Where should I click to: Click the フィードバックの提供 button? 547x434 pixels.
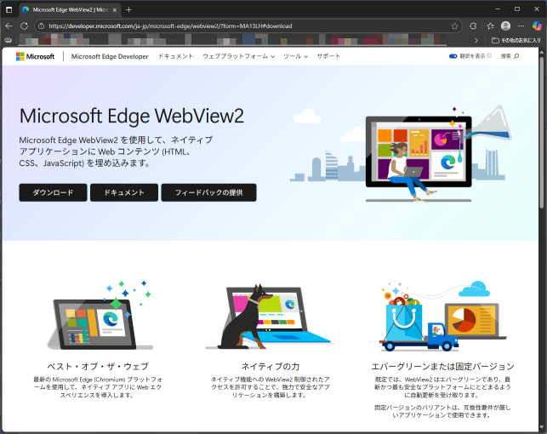coord(208,192)
